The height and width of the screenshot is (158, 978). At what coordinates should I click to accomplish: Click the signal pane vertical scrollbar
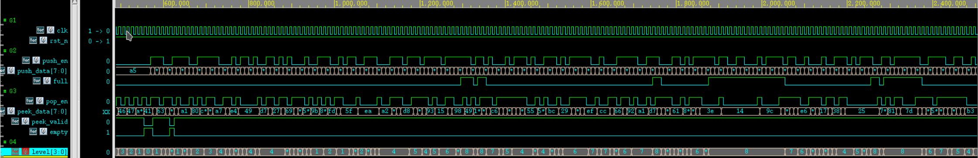coord(75,79)
